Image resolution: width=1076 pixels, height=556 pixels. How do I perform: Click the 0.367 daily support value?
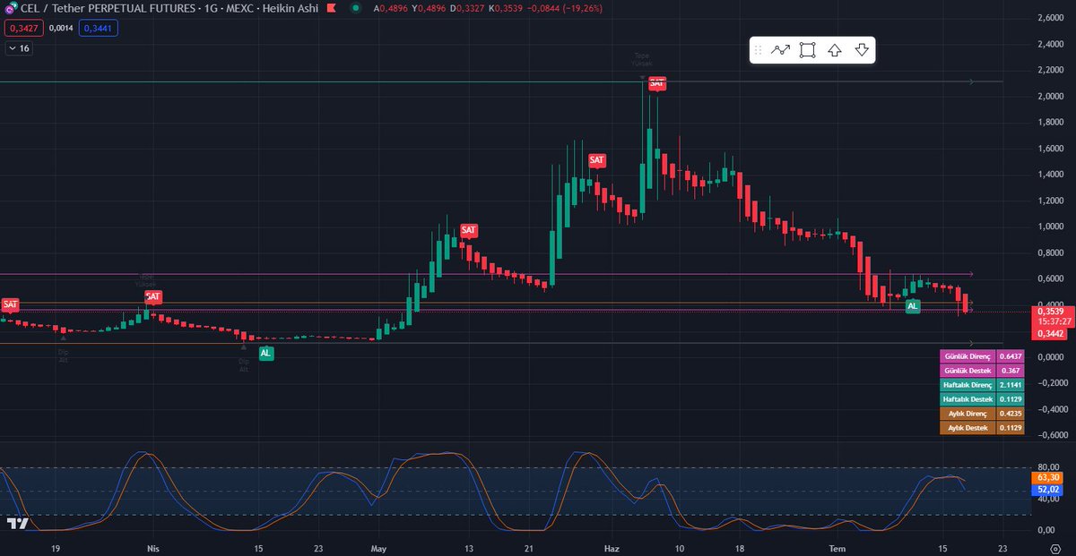[1011, 371]
